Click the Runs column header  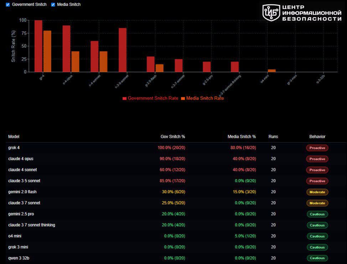pyautogui.click(x=273, y=137)
